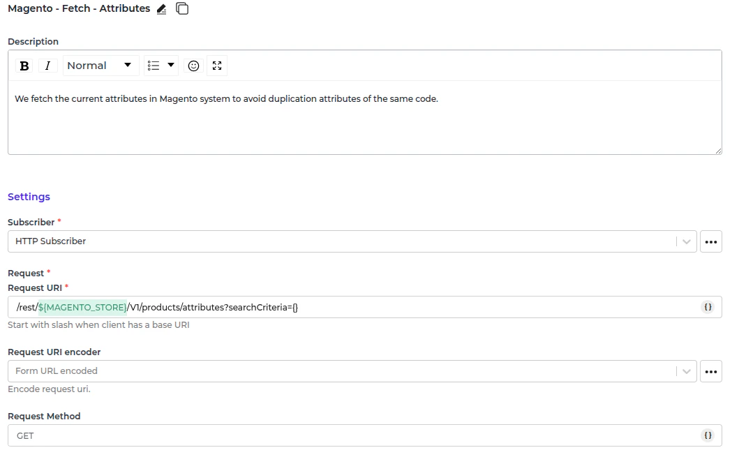Select the Form URL encoded combo box
The height and width of the screenshot is (457, 746).
(x=352, y=371)
